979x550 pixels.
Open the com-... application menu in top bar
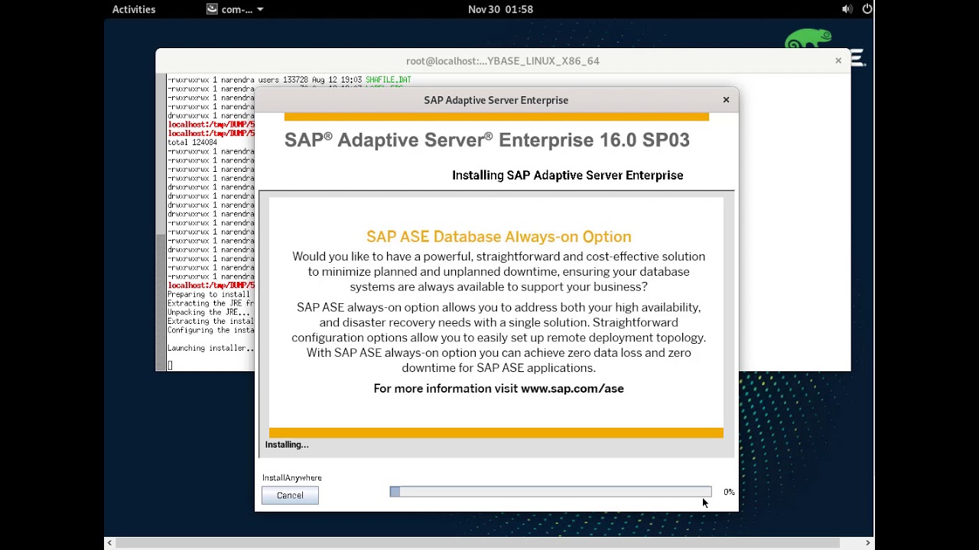coord(236,9)
